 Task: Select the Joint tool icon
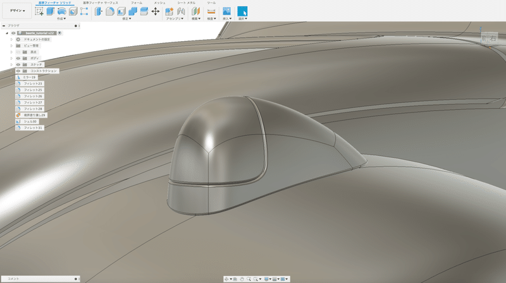[x=181, y=11]
